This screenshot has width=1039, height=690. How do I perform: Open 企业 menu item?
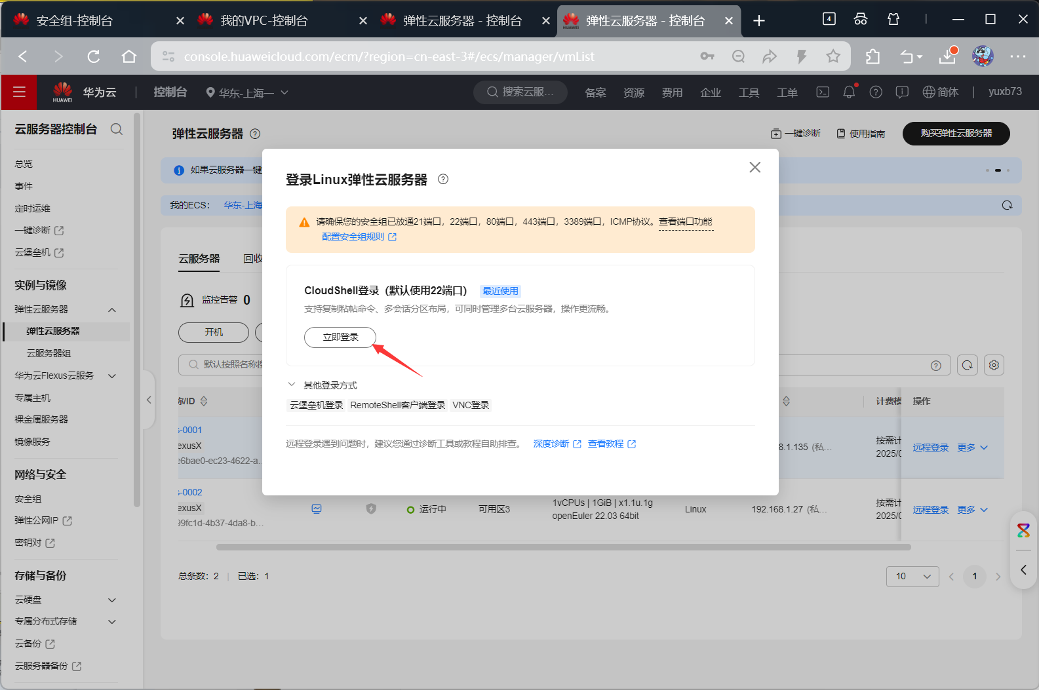pyautogui.click(x=710, y=92)
